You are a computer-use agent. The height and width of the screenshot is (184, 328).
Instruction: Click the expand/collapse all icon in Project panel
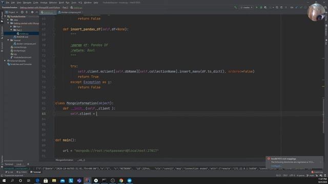coord(27,12)
